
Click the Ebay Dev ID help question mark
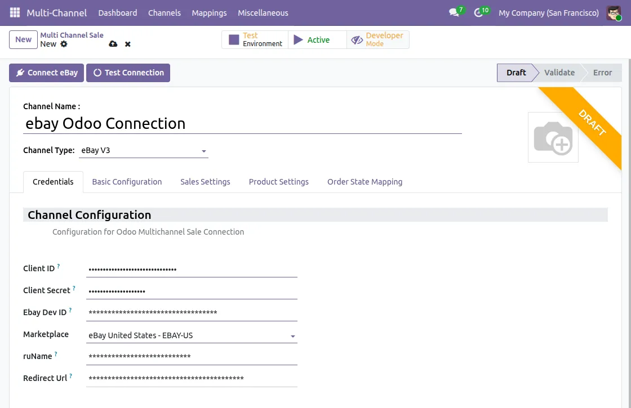tap(70, 310)
